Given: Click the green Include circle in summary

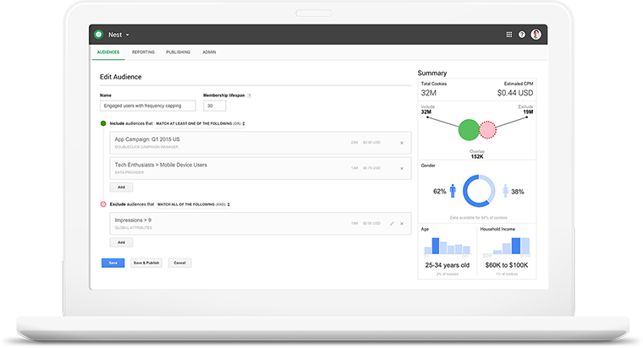Looking at the screenshot, I should pos(469,130).
